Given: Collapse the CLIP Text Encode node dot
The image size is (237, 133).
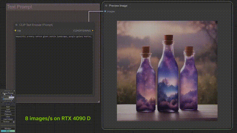Looking at the screenshot, I should click(x=16, y=25).
